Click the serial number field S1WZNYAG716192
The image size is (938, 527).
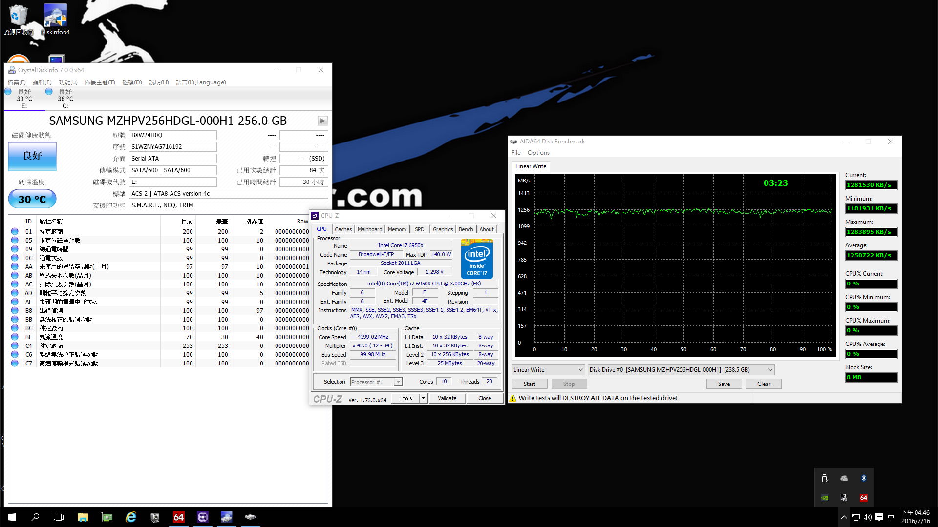coord(173,147)
